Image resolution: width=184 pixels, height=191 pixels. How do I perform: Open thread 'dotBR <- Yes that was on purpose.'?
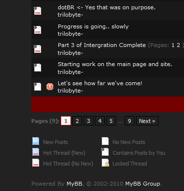(x=107, y=7)
